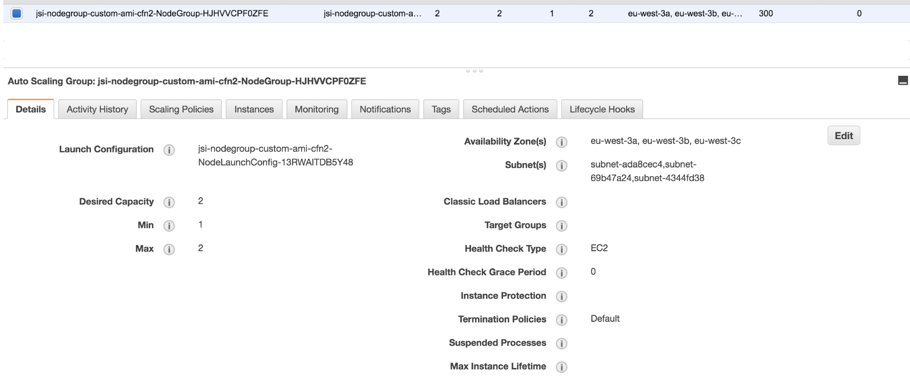Show info for Subnet(s)
Screen dimensions: 910x384
pyautogui.click(x=561, y=166)
